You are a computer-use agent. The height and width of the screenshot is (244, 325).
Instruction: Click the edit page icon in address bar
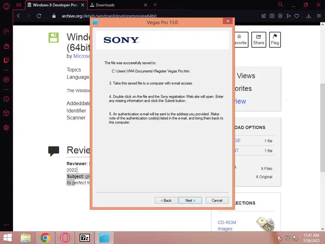(x=264, y=16)
